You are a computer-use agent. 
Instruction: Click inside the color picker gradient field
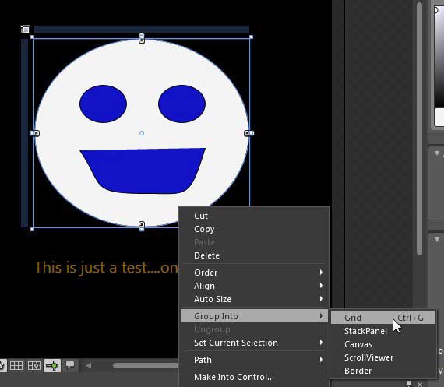(439, 57)
